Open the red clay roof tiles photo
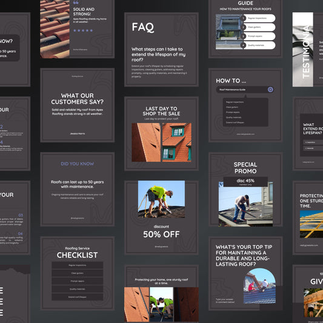 [55, 29]
